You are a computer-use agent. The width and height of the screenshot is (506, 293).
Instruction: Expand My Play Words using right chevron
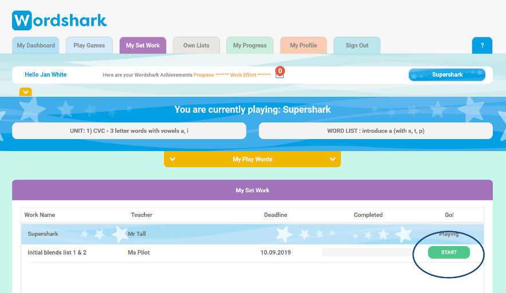[332, 159]
